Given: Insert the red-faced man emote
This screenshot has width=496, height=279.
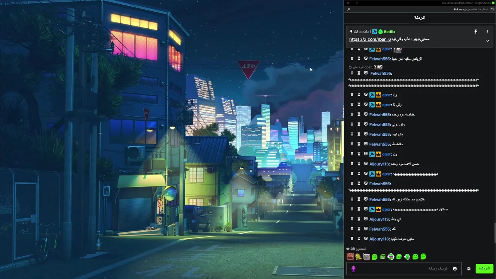Looking at the screenshot, I should (x=350, y=257).
